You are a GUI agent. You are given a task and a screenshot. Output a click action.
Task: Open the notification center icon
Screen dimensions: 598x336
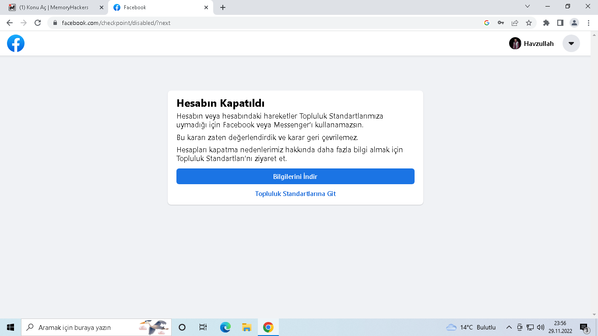[x=584, y=328]
